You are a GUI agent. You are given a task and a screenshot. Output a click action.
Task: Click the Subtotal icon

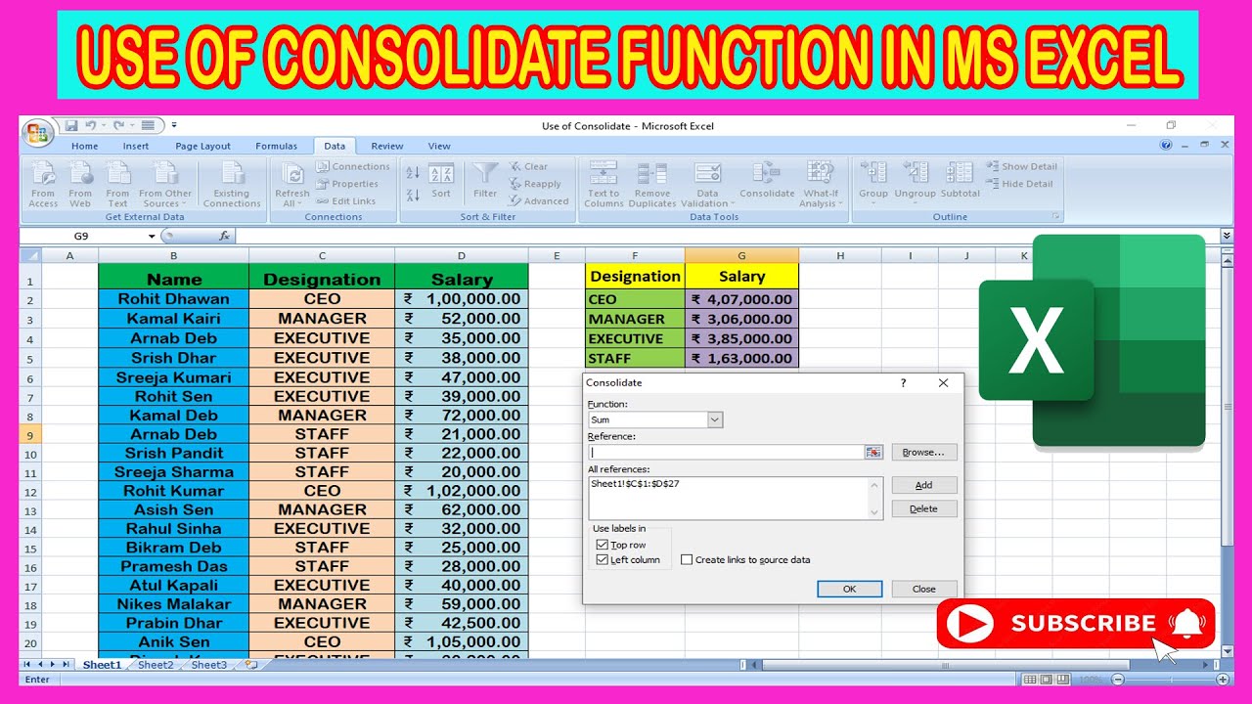point(960,173)
